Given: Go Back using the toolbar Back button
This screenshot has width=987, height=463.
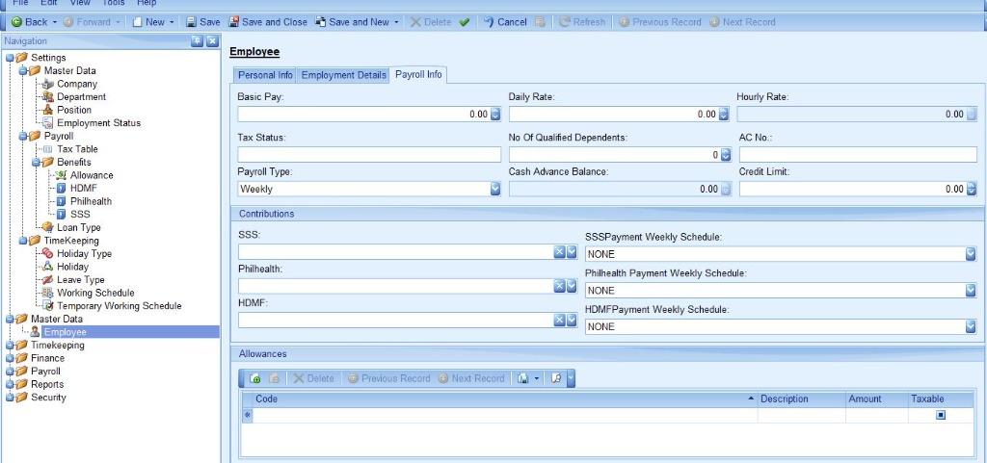Looking at the screenshot, I should click(30, 22).
